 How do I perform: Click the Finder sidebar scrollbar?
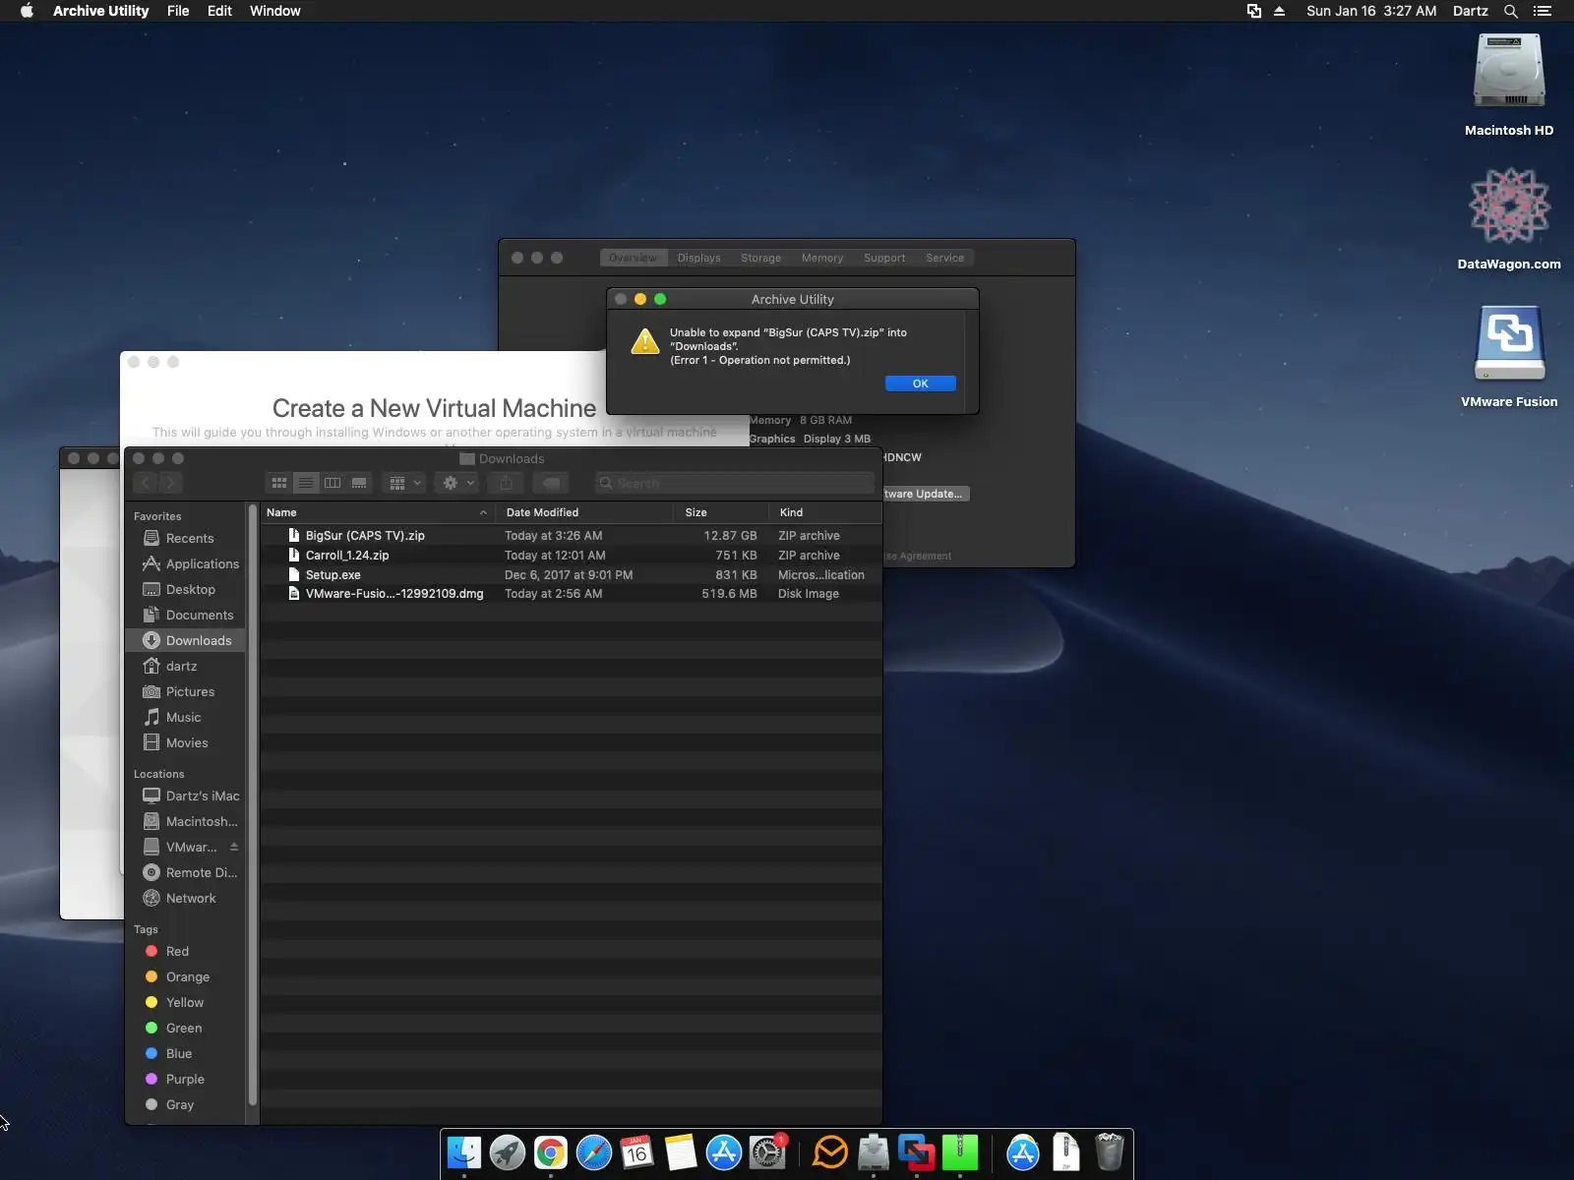pos(253,806)
